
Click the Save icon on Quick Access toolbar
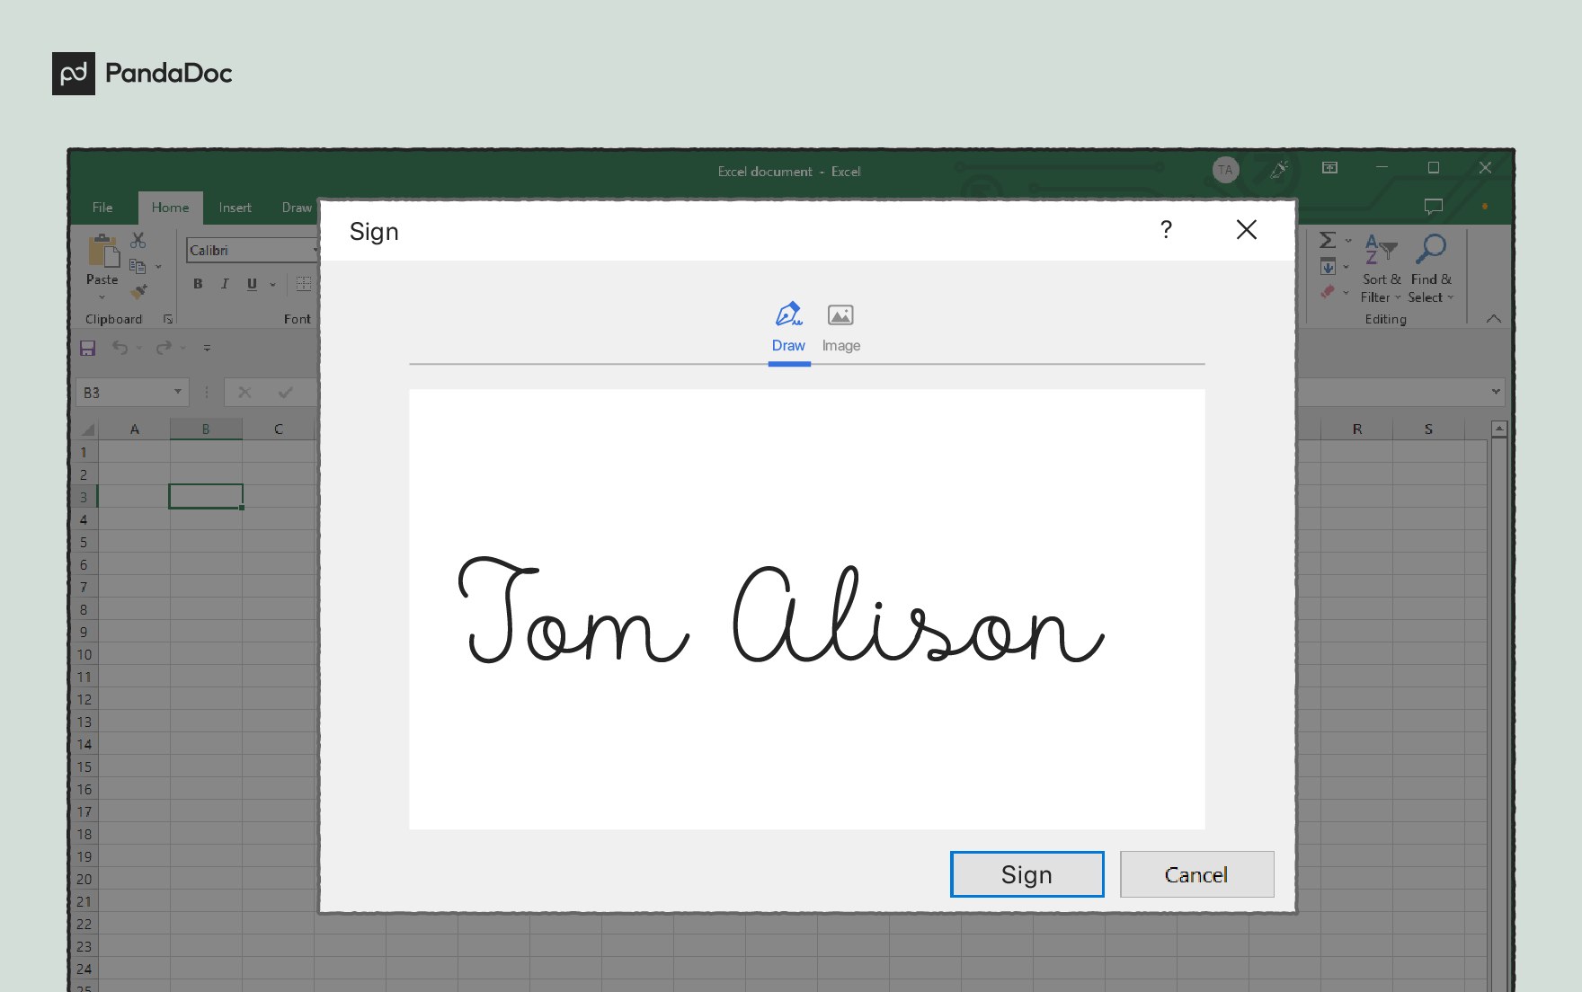pyautogui.click(x=87, y=349)
